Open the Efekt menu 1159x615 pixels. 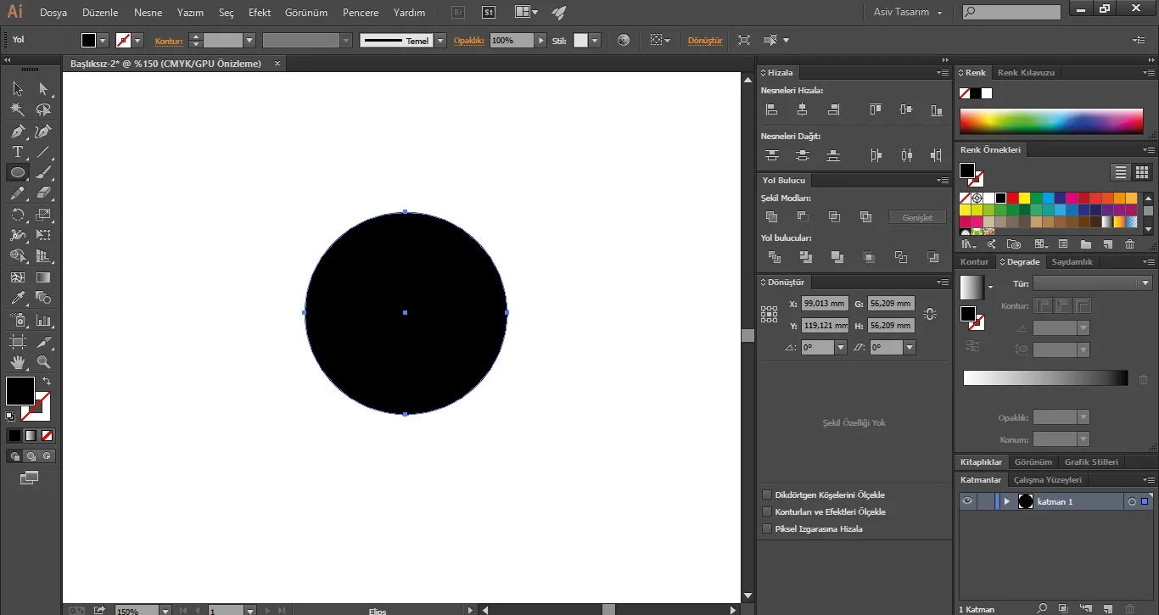260,13
